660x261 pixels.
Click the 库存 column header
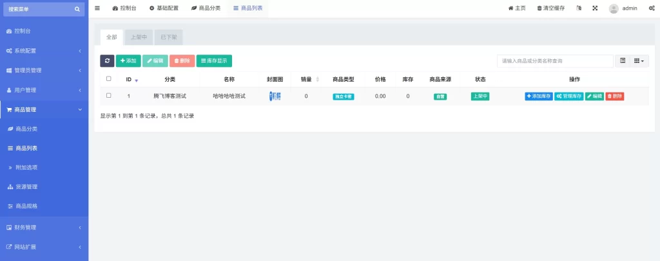click(408, 79)
